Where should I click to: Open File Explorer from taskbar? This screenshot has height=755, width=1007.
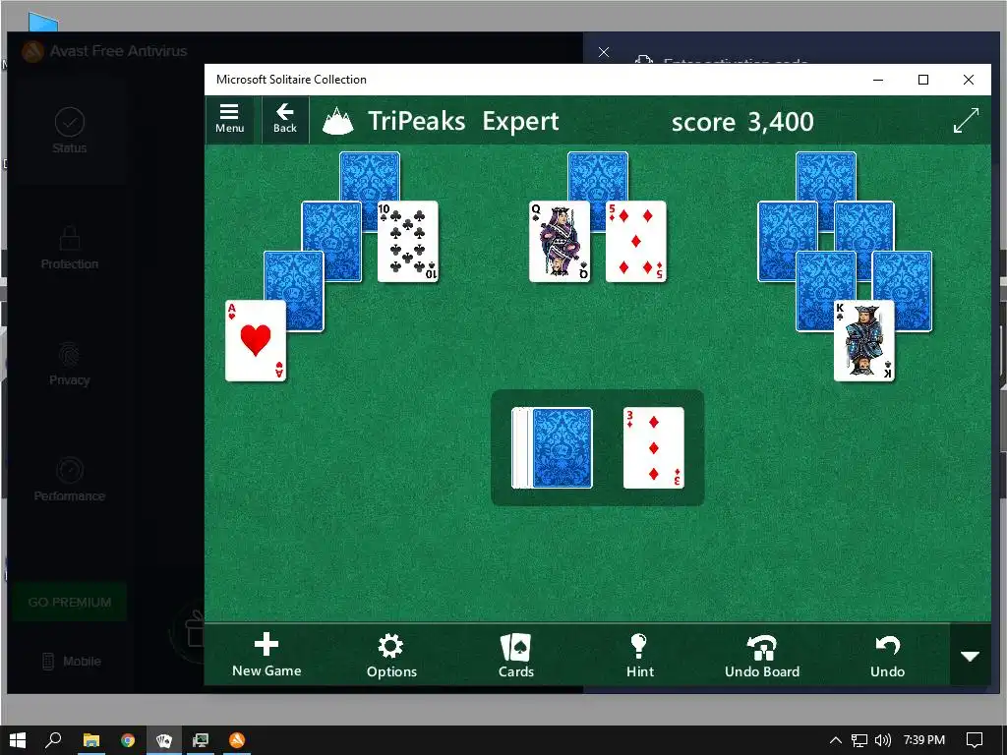coord(91,740)
